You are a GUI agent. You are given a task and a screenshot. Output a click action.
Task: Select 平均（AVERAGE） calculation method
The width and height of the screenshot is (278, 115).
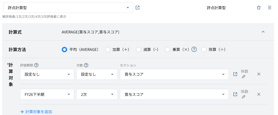tap(64, 50)
